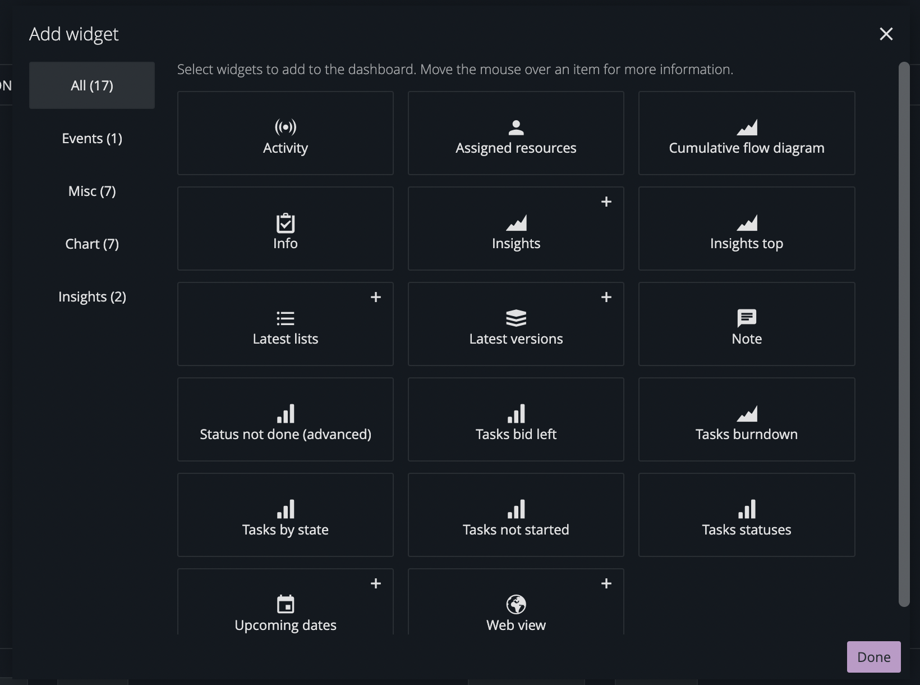920x685 pixels.
Task: Add the Latest versions widget via plus
Action: (x=606, y=297)
